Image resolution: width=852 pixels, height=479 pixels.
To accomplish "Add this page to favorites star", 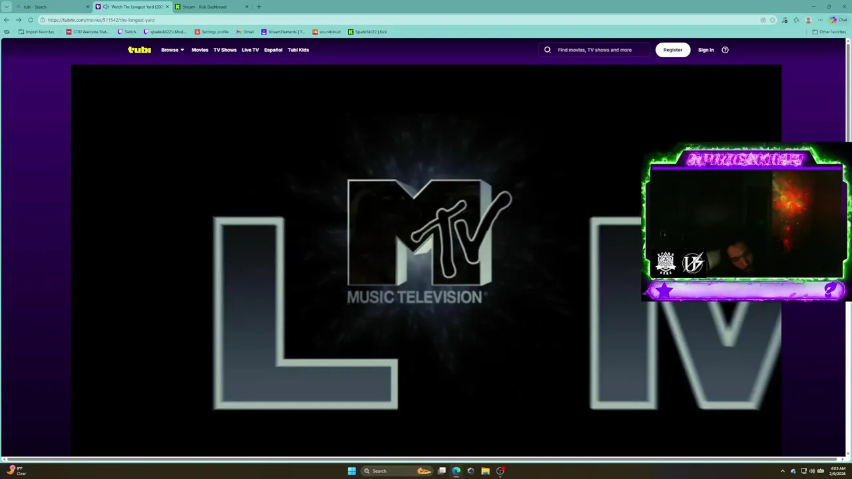I will click(773, 20).
